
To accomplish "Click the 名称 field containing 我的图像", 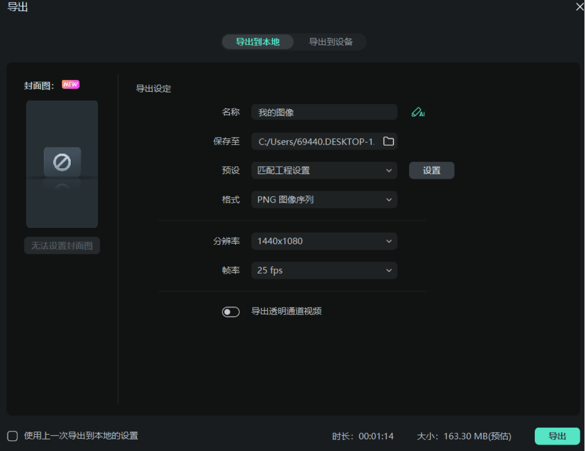I will click(324, 112).
